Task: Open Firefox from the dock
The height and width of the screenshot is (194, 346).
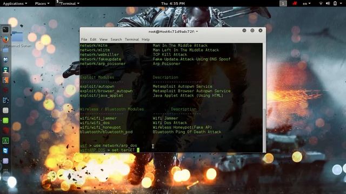Action: click(5, 39)
